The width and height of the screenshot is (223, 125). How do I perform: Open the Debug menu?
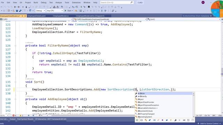click(x=44, y=2)
